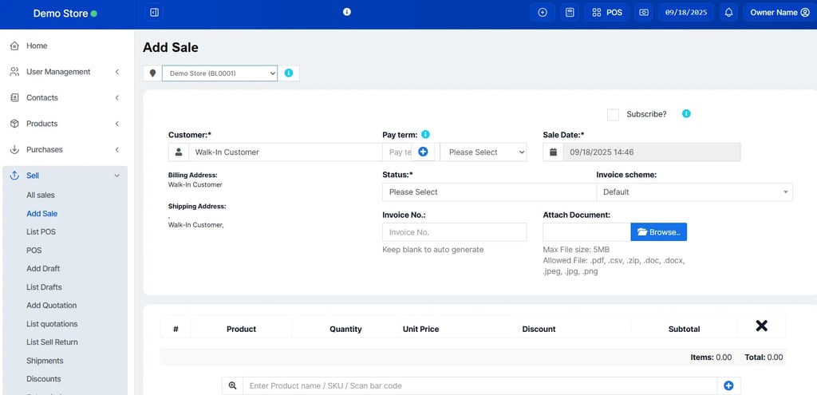
Task: Open POS submenu item in sidebar
Action: [34, 251]
